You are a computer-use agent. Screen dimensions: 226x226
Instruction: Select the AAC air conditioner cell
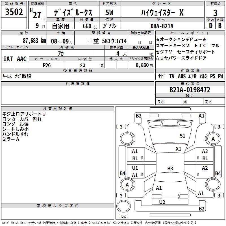(22, 59)
